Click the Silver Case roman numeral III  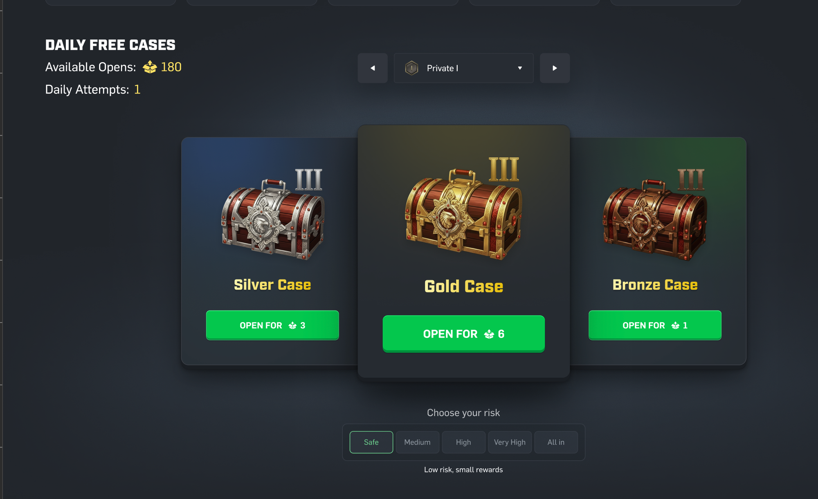click(x=309, y=179)
